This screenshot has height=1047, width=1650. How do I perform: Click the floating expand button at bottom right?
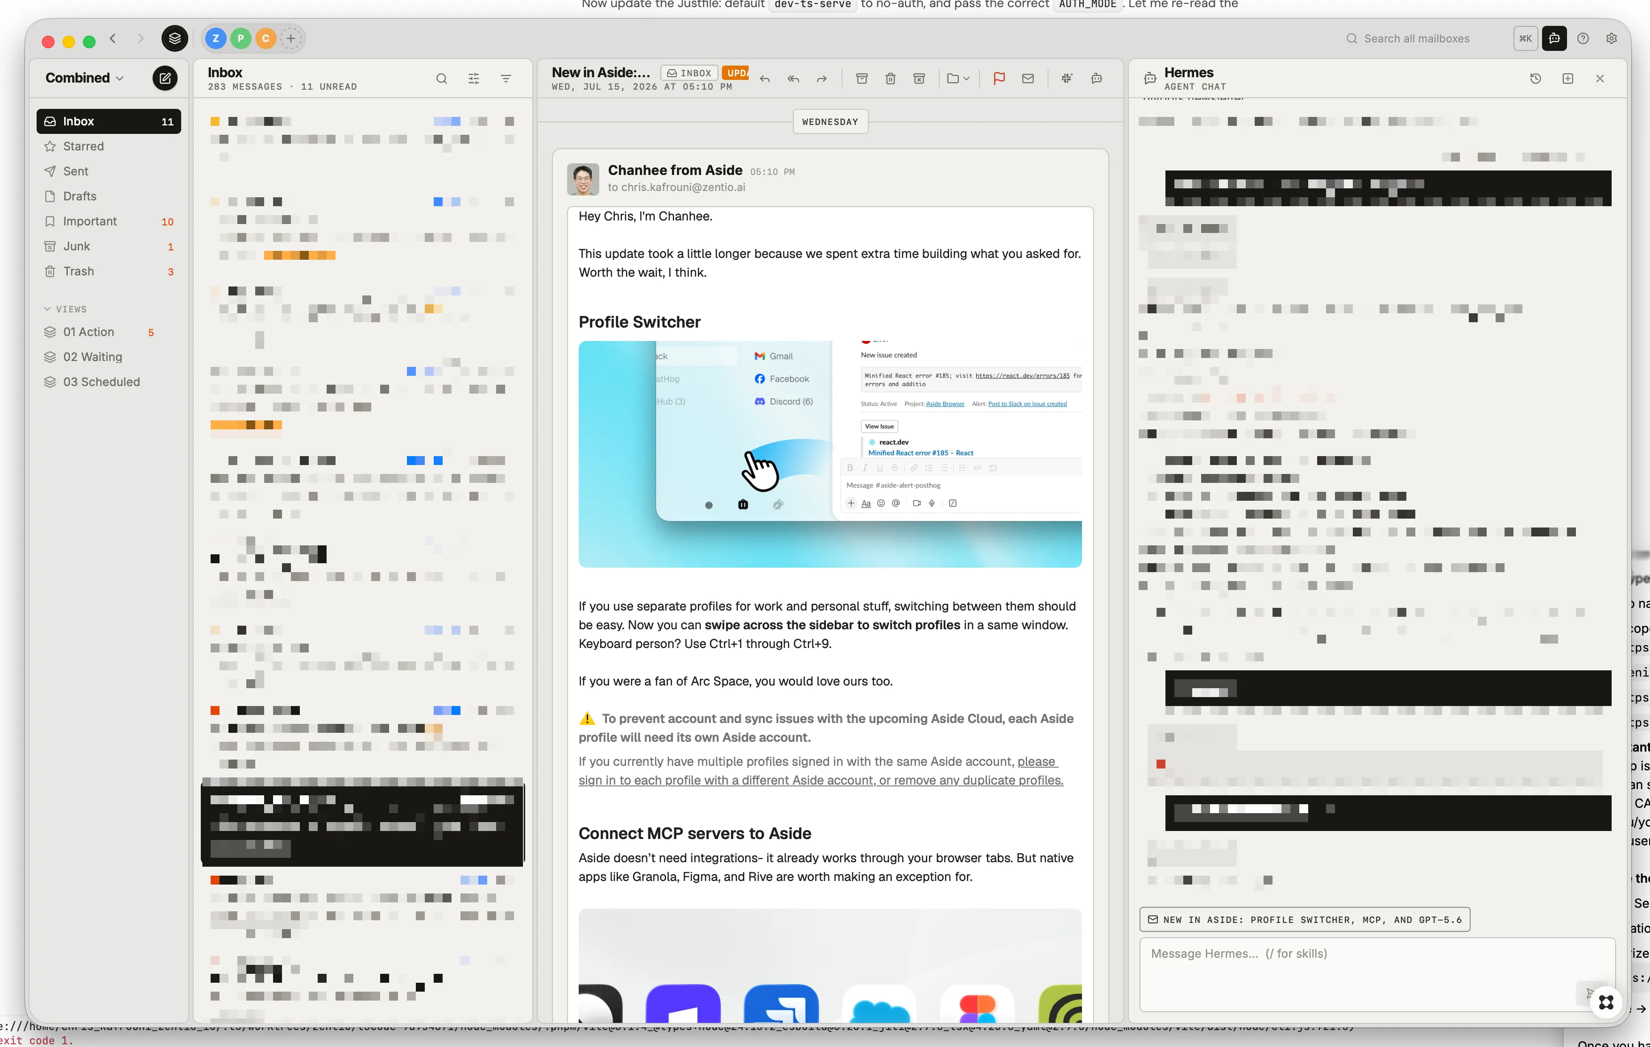tap(1606, 1003)
